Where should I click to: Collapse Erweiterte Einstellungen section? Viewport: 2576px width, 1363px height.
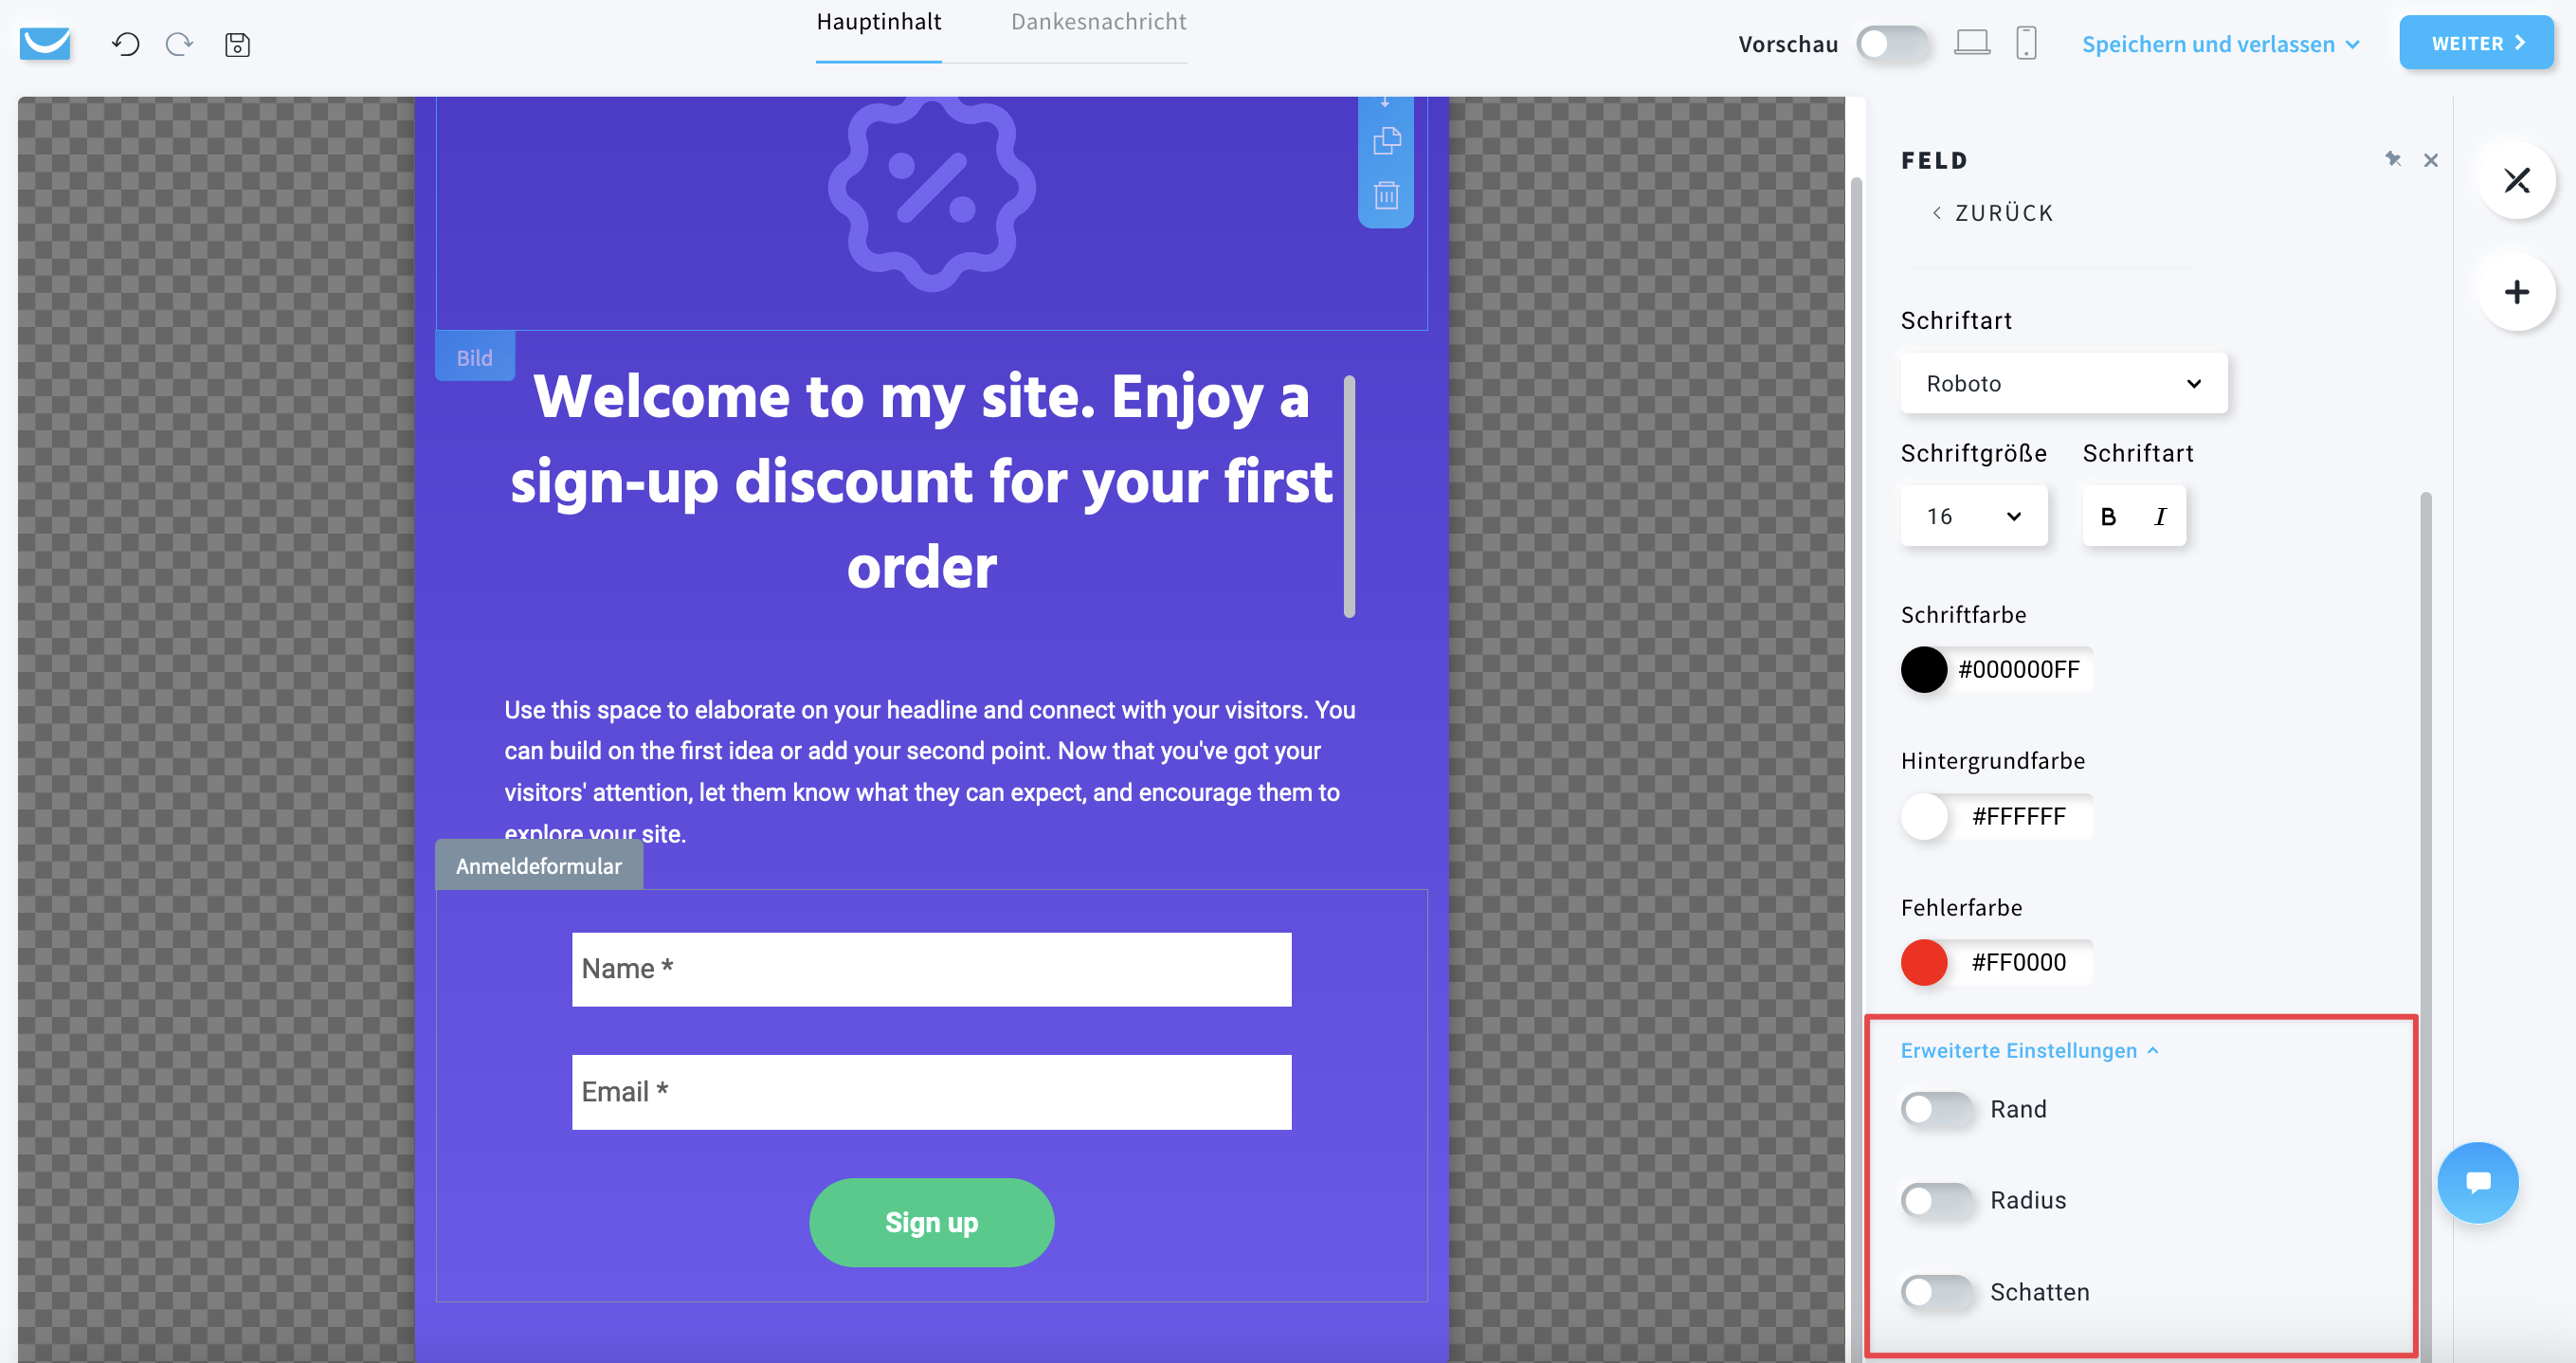click(2030, 1050)
